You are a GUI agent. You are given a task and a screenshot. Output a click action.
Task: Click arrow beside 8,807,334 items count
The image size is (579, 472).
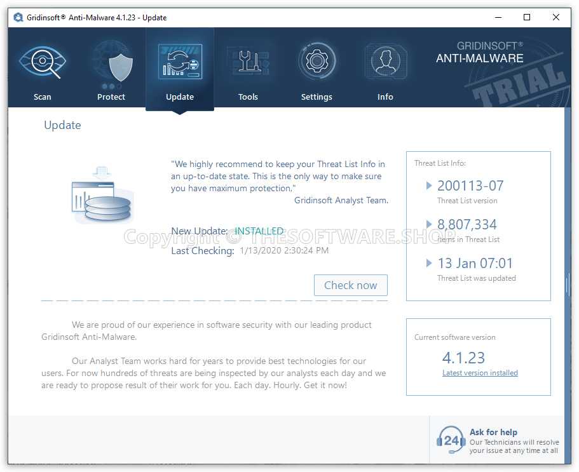click(x=429, y=224)
